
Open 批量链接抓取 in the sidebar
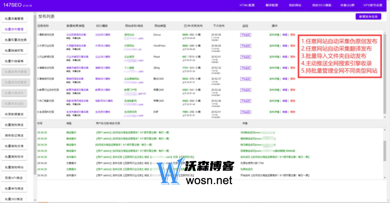(14, 50)
